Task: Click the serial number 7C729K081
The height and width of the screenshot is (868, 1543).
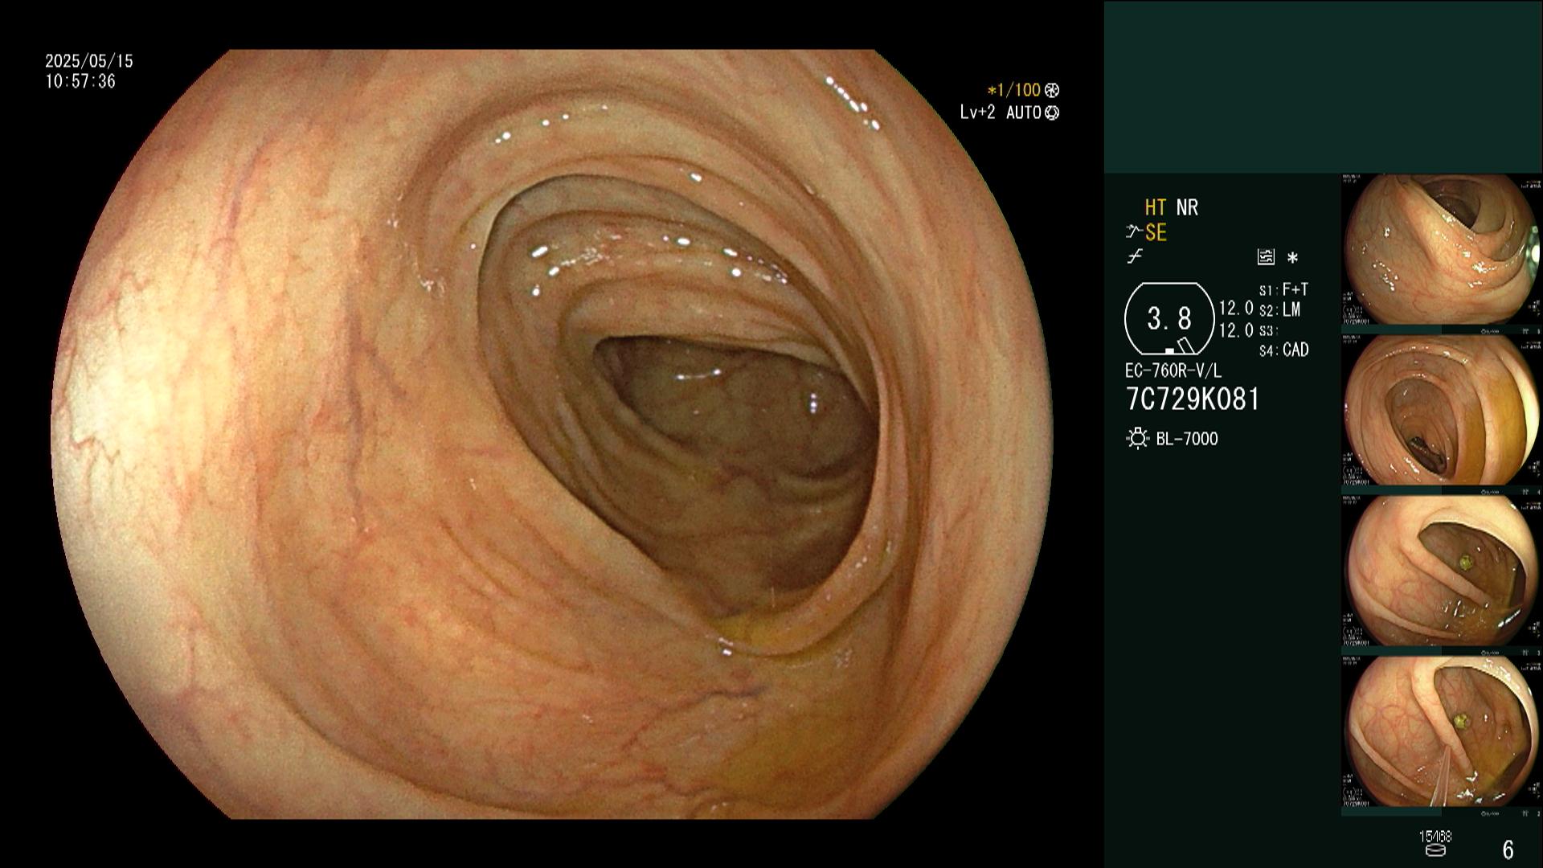Action: [1193, 399]
